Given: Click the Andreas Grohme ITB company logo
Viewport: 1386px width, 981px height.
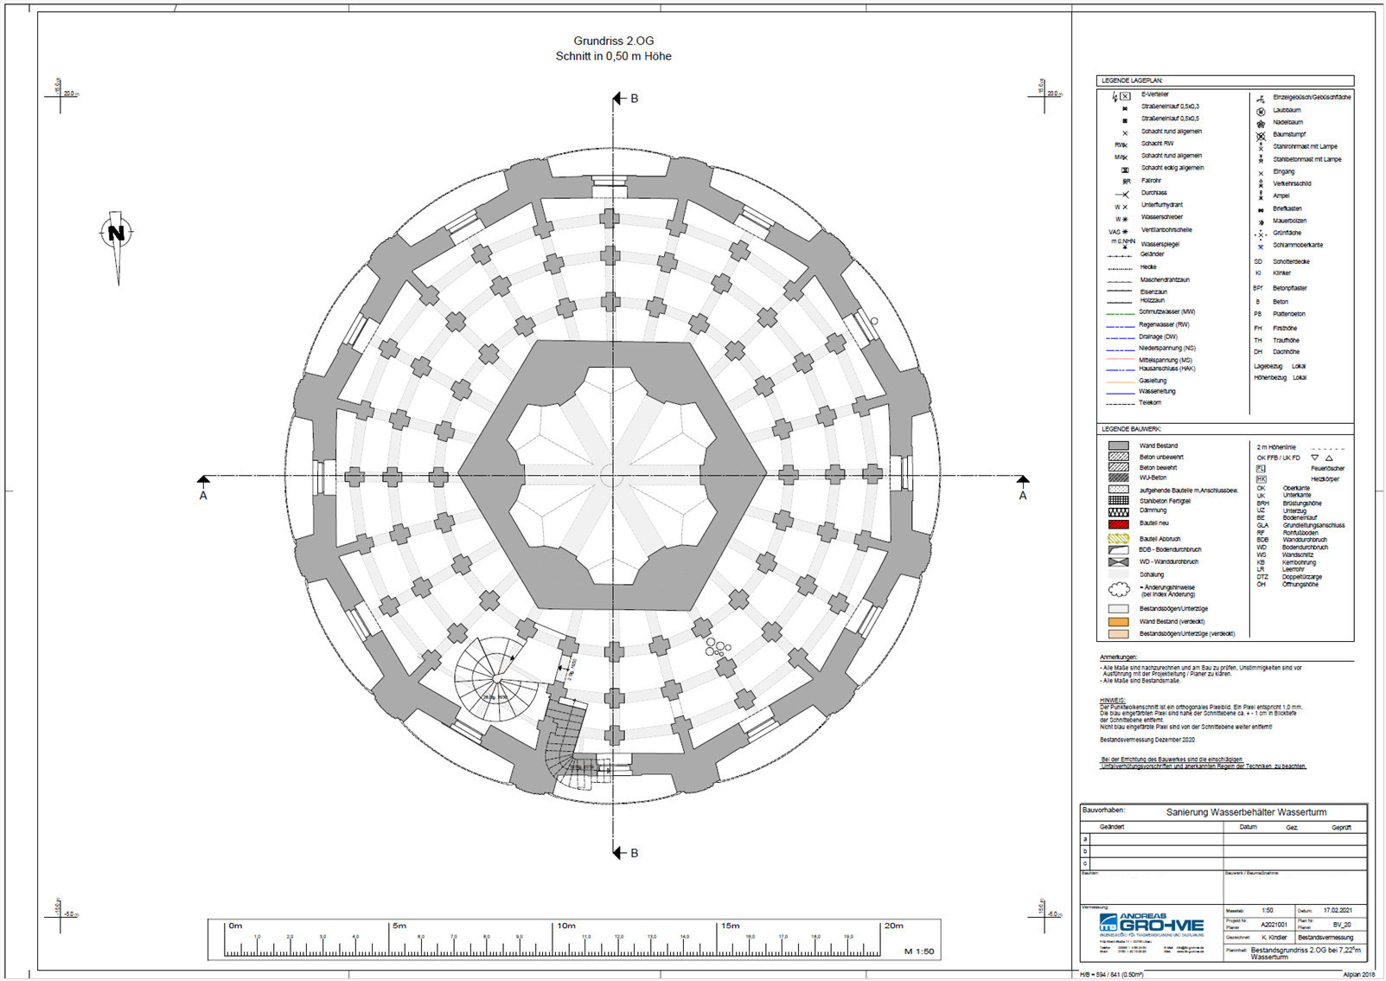Looking at the screenshot, I should tap(1150, 923).
